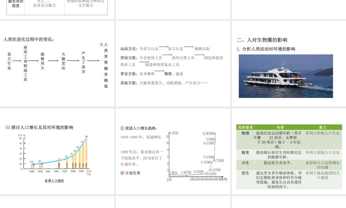Click the 优生 table row label
Screen dimensions: 346x208
(245, 173)
